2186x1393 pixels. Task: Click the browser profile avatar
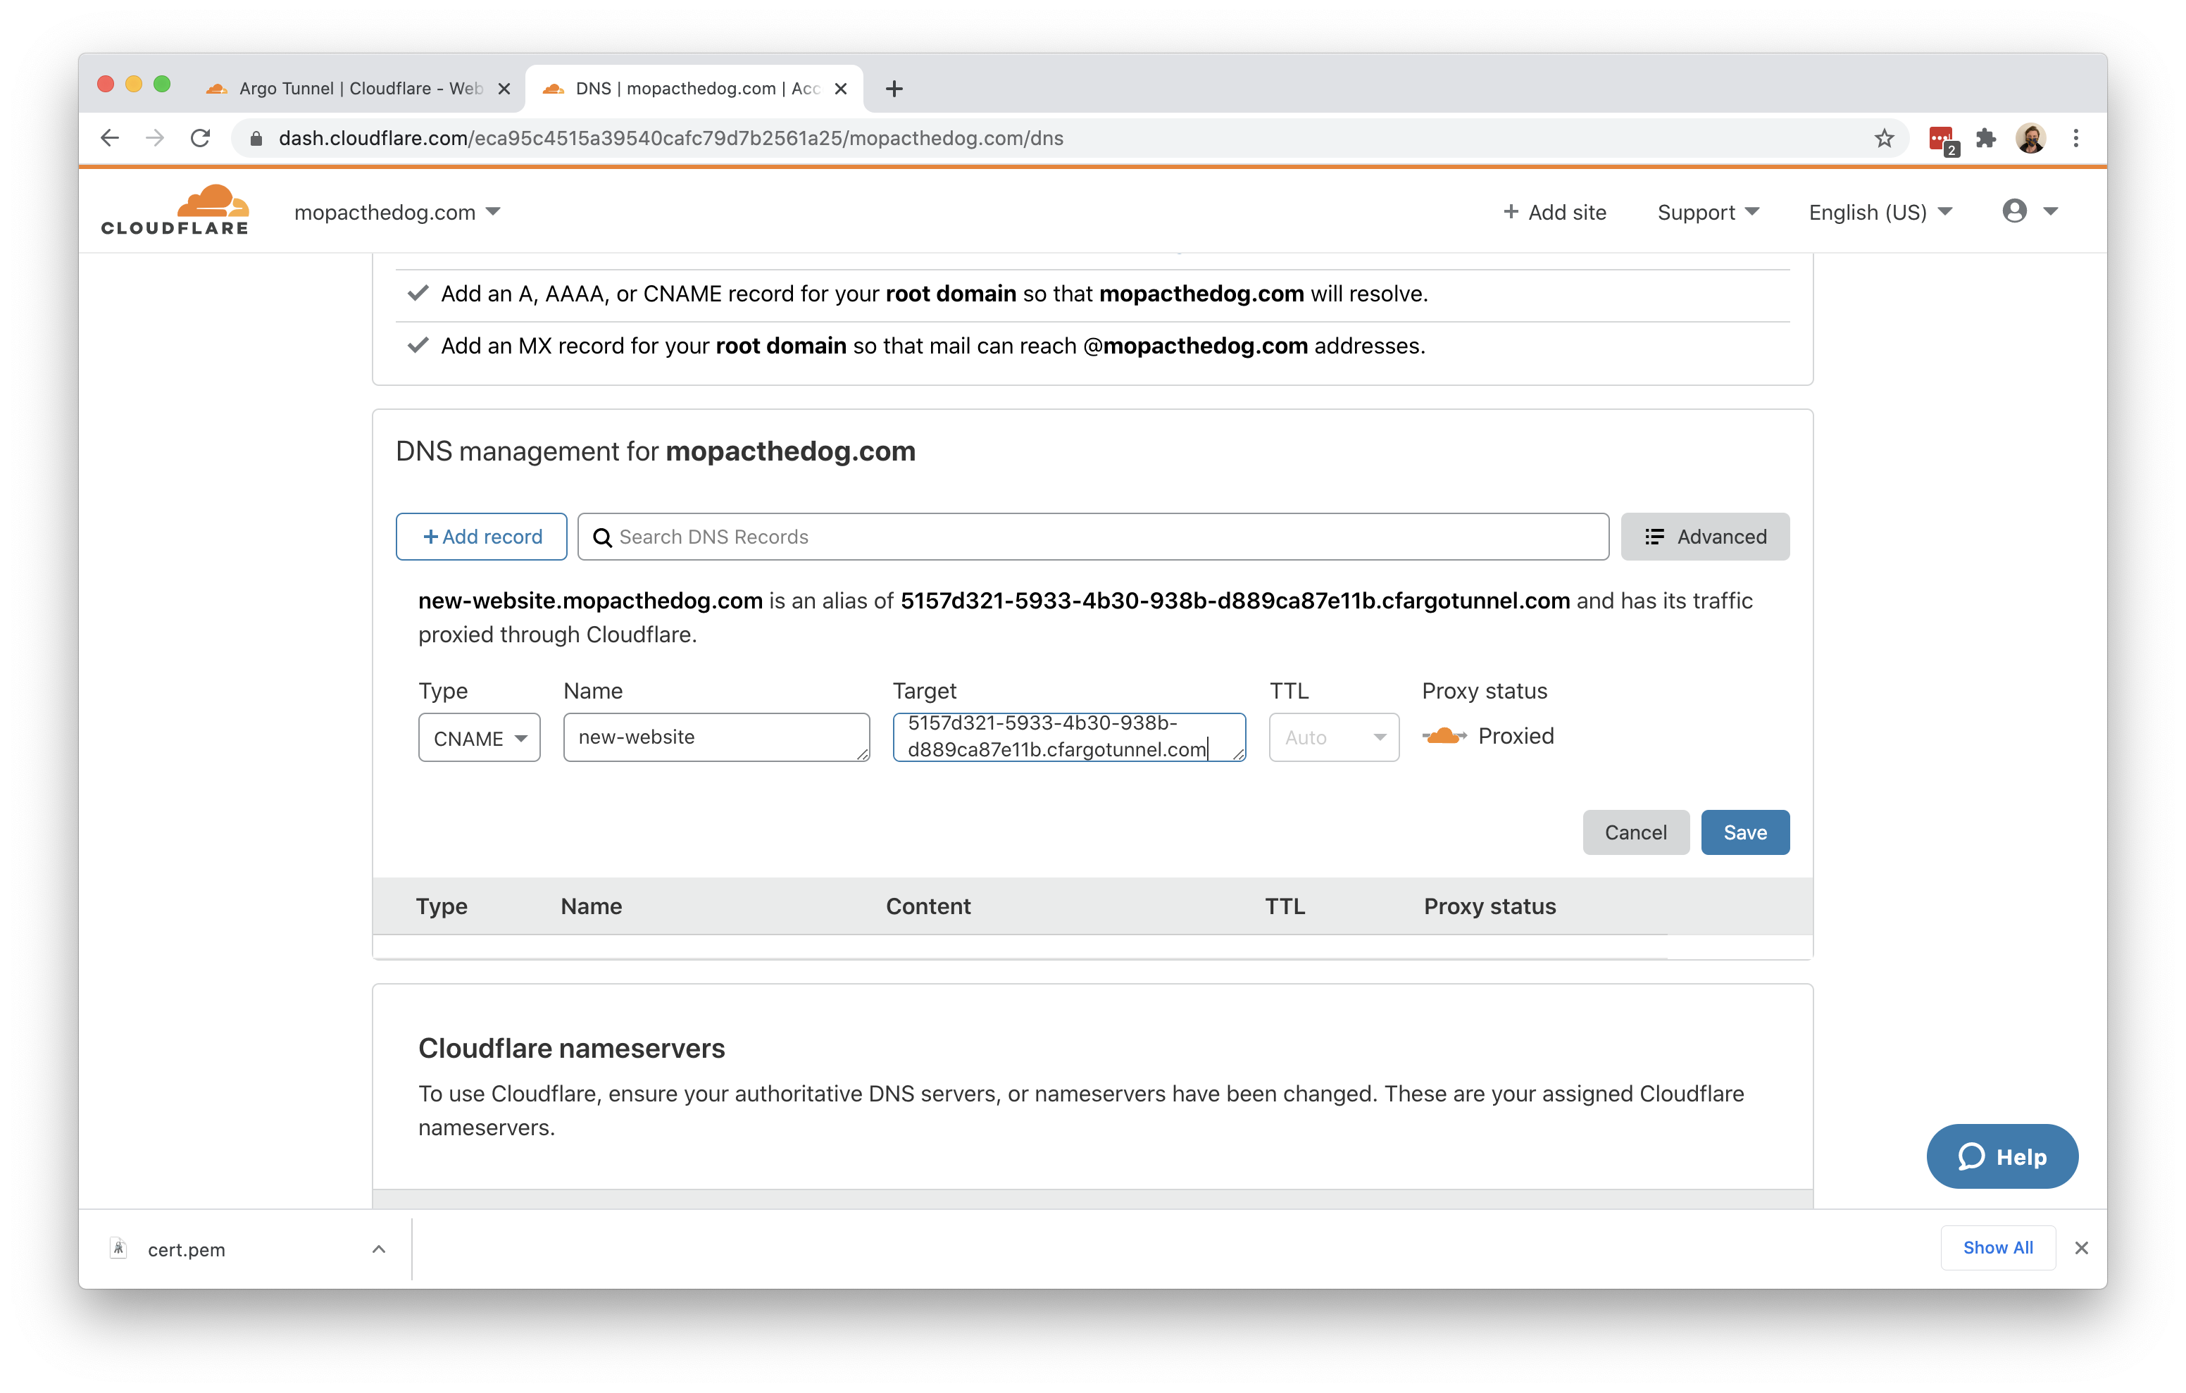point(2032,138)
